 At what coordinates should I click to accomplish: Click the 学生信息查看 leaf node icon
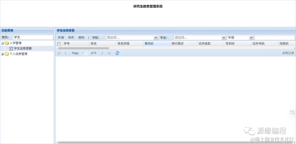pyautogui.click(x=11, y=49)
